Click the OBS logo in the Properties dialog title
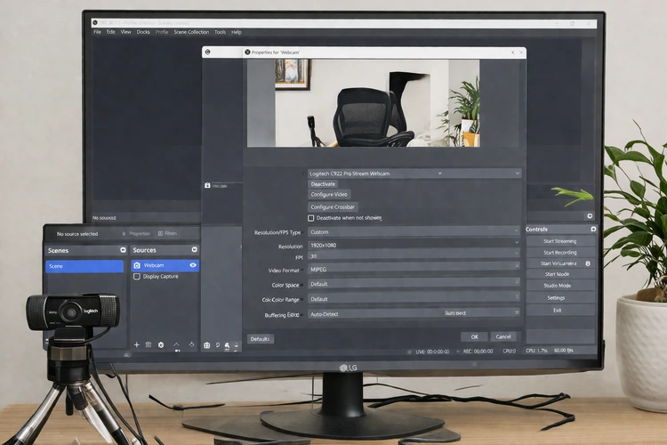Screen dimensions: 667x445 pyautogui.click(x=247, y=52)
